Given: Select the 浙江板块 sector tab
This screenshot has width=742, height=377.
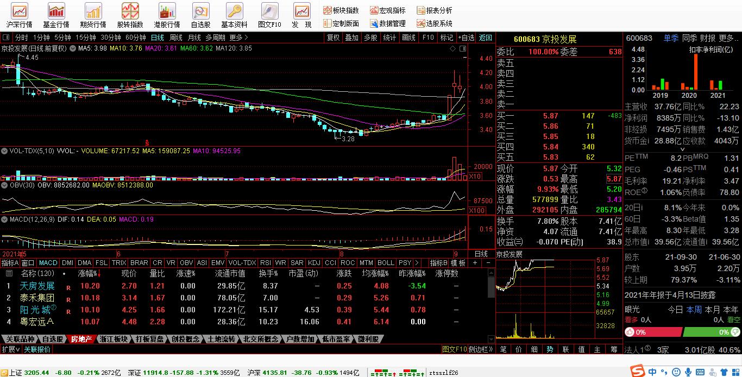Looking at the screenshot, I should click(x=114, y=339).
